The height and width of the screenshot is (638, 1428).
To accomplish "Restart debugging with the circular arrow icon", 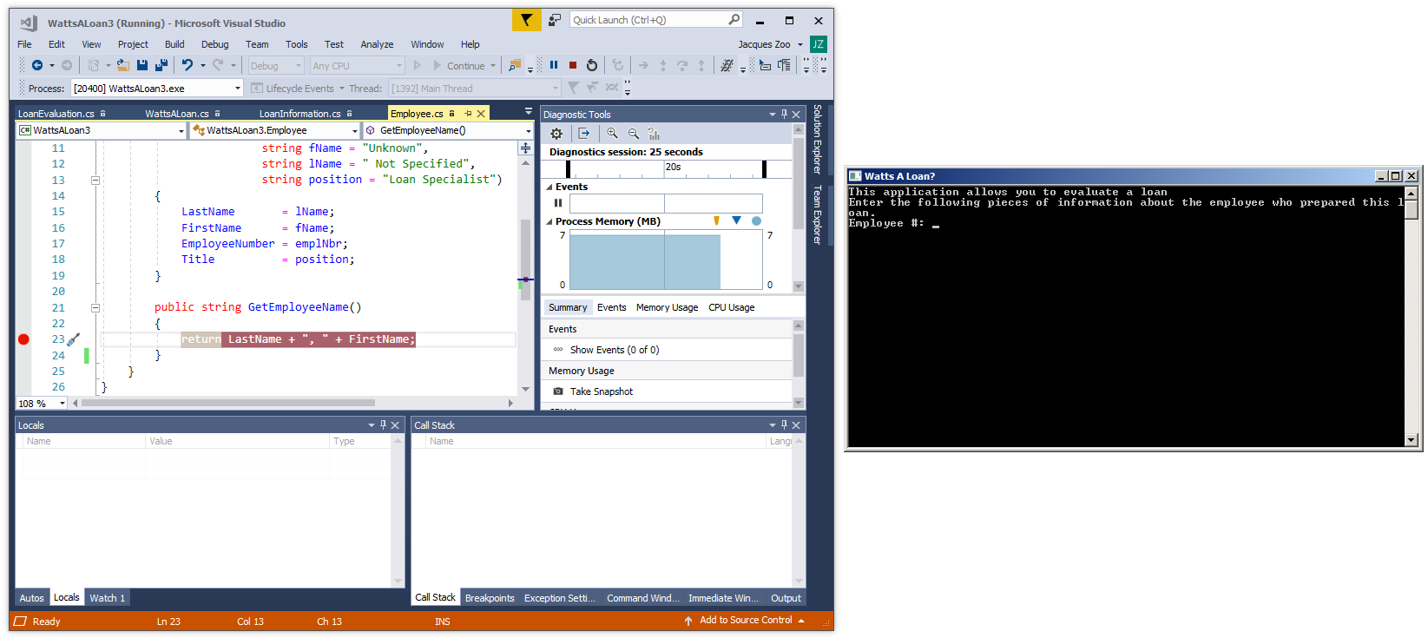I will pos(592,65).
